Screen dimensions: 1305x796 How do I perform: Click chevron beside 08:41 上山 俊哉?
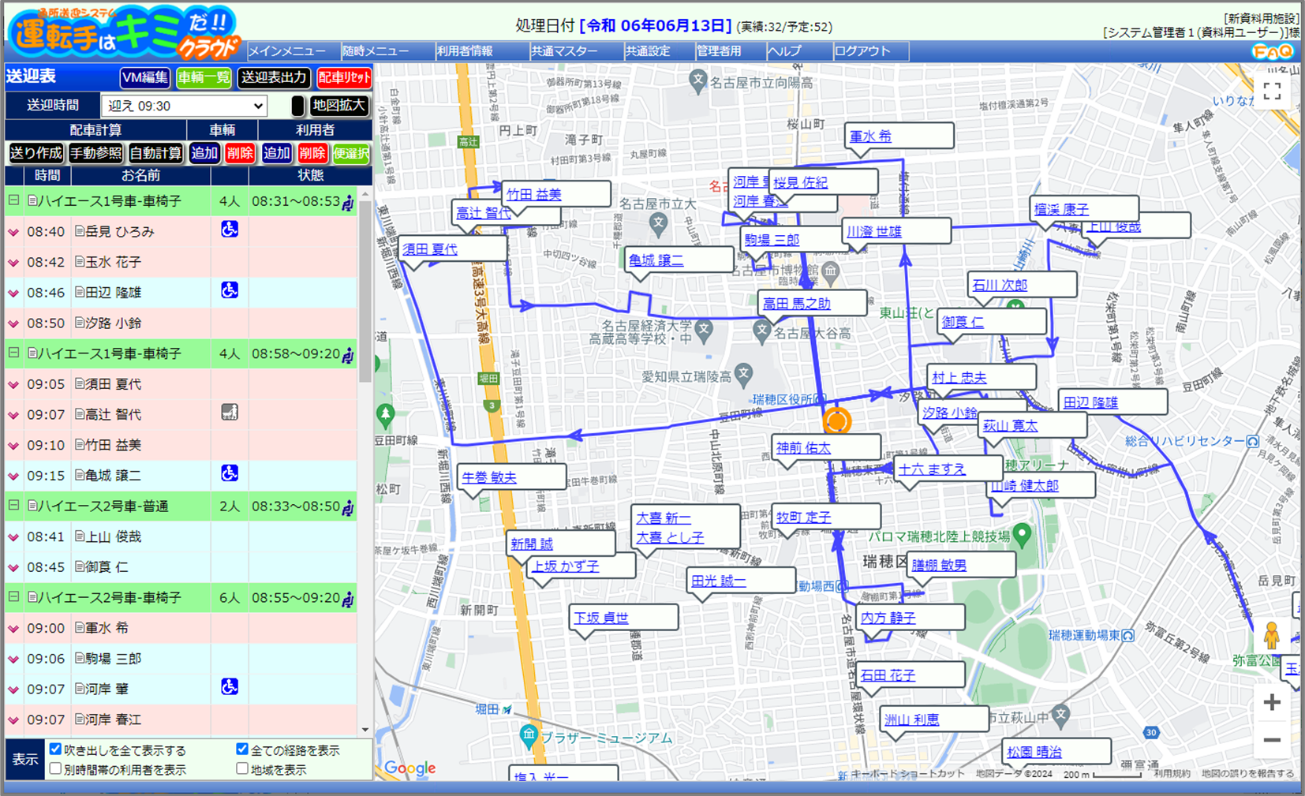pos(13,536)
